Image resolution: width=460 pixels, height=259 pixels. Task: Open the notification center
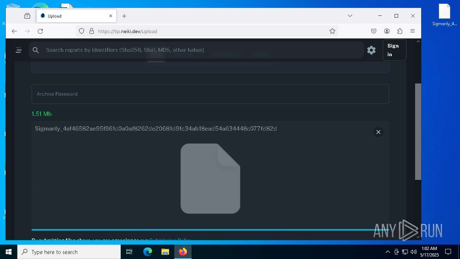pos(448,252)
